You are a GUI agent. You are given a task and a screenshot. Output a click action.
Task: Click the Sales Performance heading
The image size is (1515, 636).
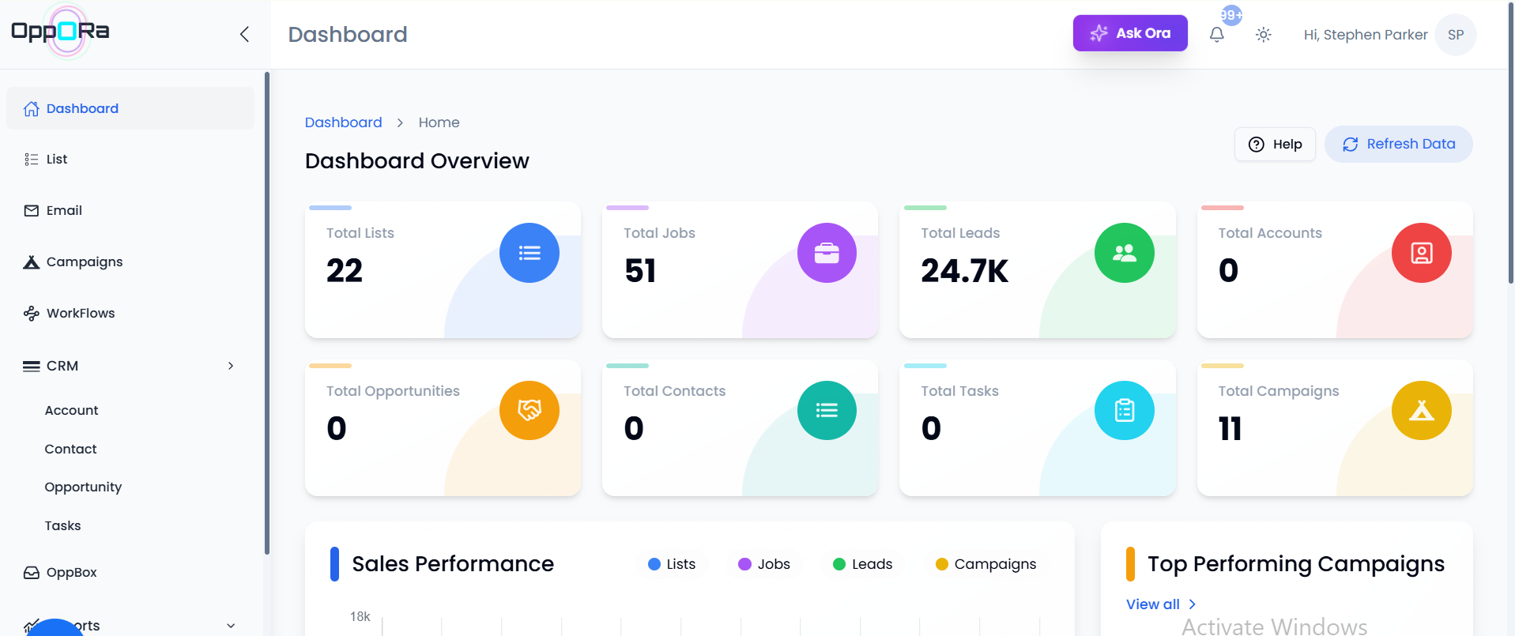click(453, 564)
